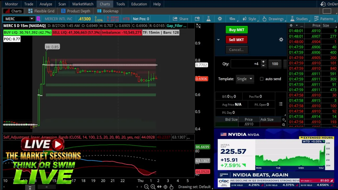
Task: Open the chart alerts bell icon
Action: pyautogui.click(x=197, y=19)
